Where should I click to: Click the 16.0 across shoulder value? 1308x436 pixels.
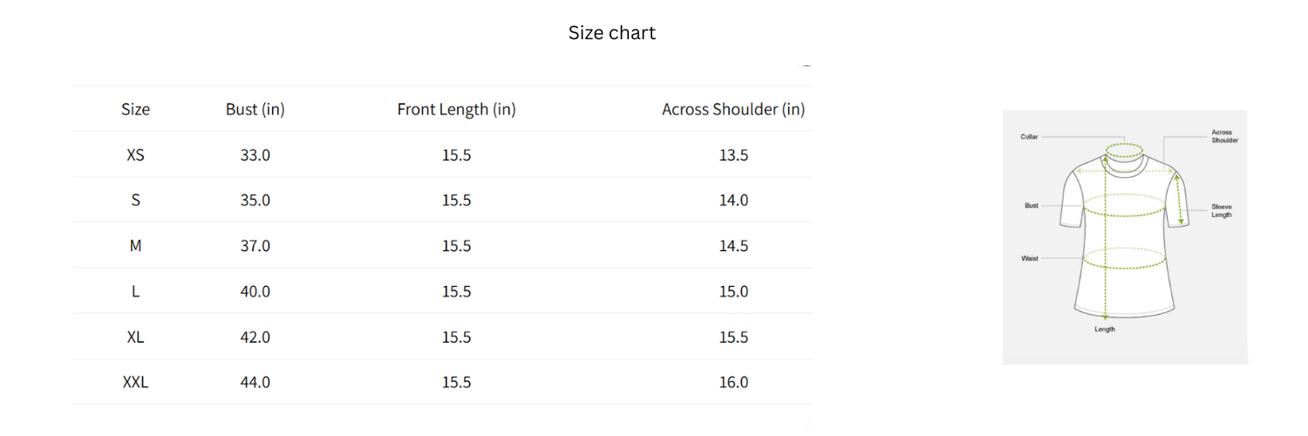[733, 382]
